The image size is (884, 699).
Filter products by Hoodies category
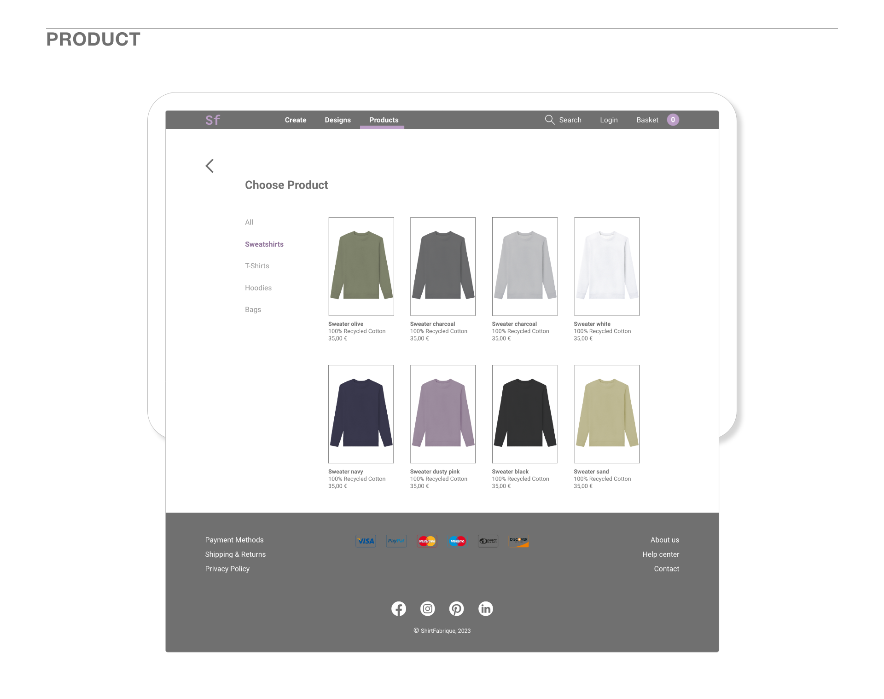click(258, 288)
